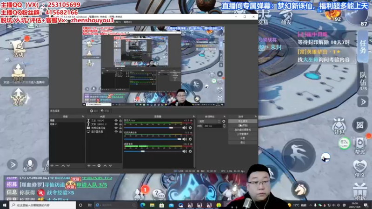Tap the horse mount icon in the game

pyautogui.click(x=300, y=189)
